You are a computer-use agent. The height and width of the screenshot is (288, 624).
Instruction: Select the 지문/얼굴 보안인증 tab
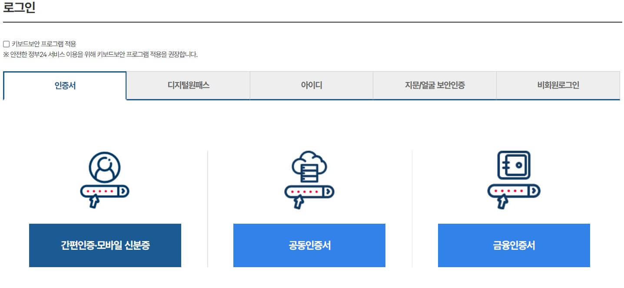(x=434, y=86)
